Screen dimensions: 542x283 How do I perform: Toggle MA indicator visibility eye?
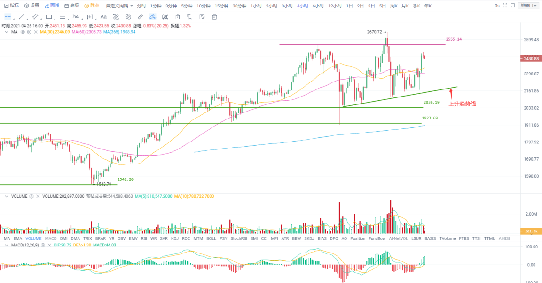pos(23,32)
